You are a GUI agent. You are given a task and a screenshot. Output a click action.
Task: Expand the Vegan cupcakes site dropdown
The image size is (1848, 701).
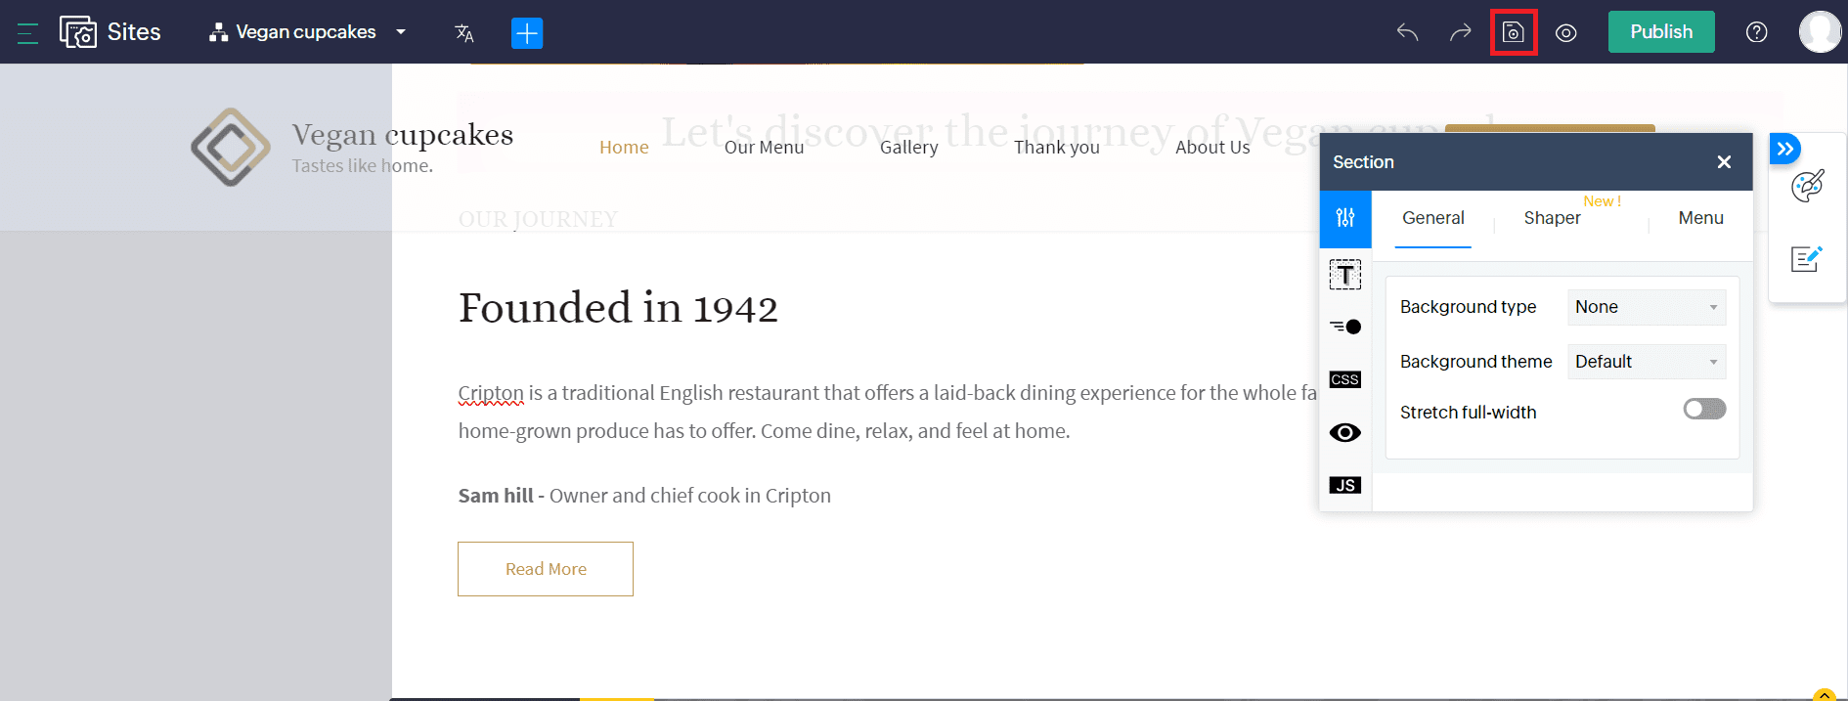click(400, 32)
